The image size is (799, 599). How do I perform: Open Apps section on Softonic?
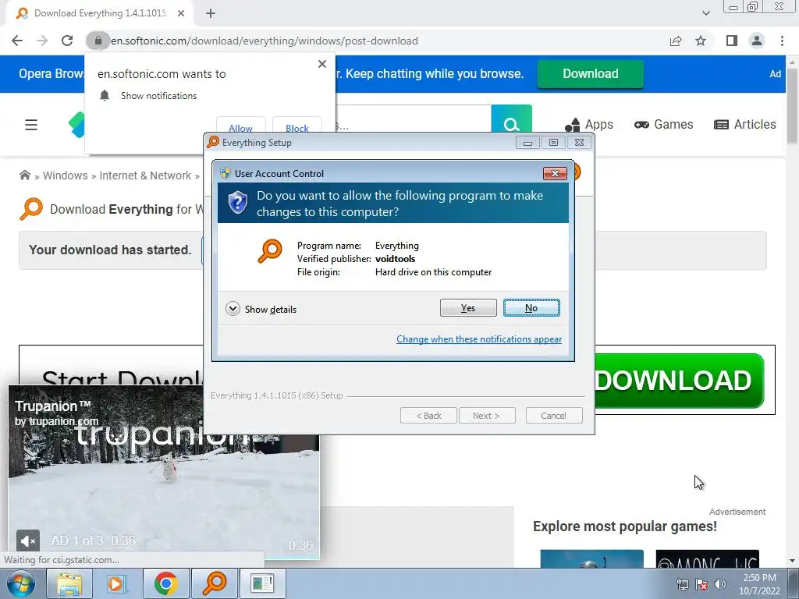(588, 124)
